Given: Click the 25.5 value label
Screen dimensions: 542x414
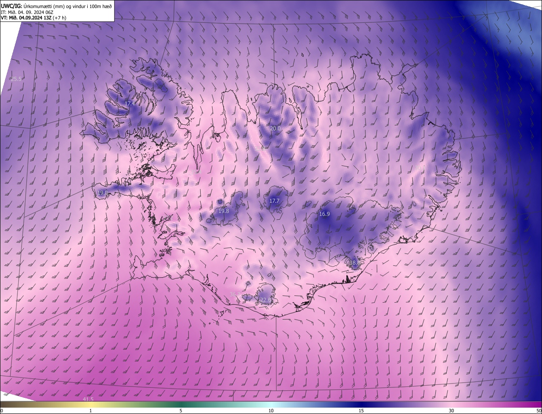Looking at the screenshot, I should tap(16, 79).
